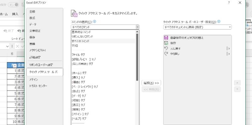252x125 pixels.
Task: Open the トラスト センター category
Action: (45, 86)
